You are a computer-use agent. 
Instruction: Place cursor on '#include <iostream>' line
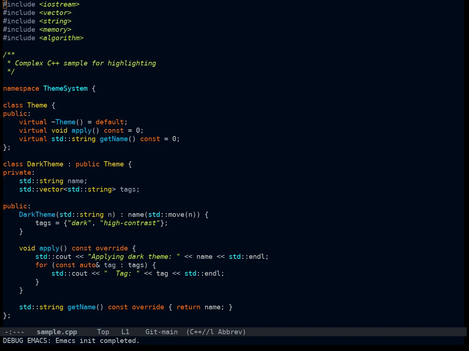(41, 4)
